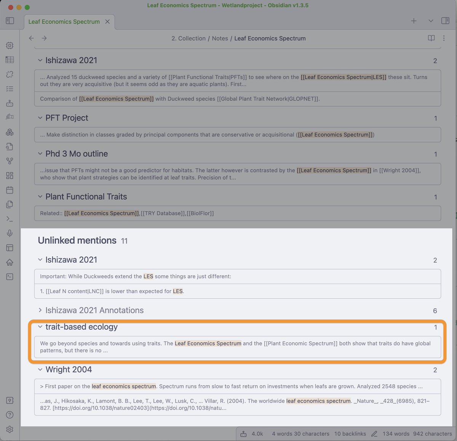Image resolution: width=457 pixels, height=441 pixels.
Task: Open a new tab with plus icon
Action: tap(414, 21)
